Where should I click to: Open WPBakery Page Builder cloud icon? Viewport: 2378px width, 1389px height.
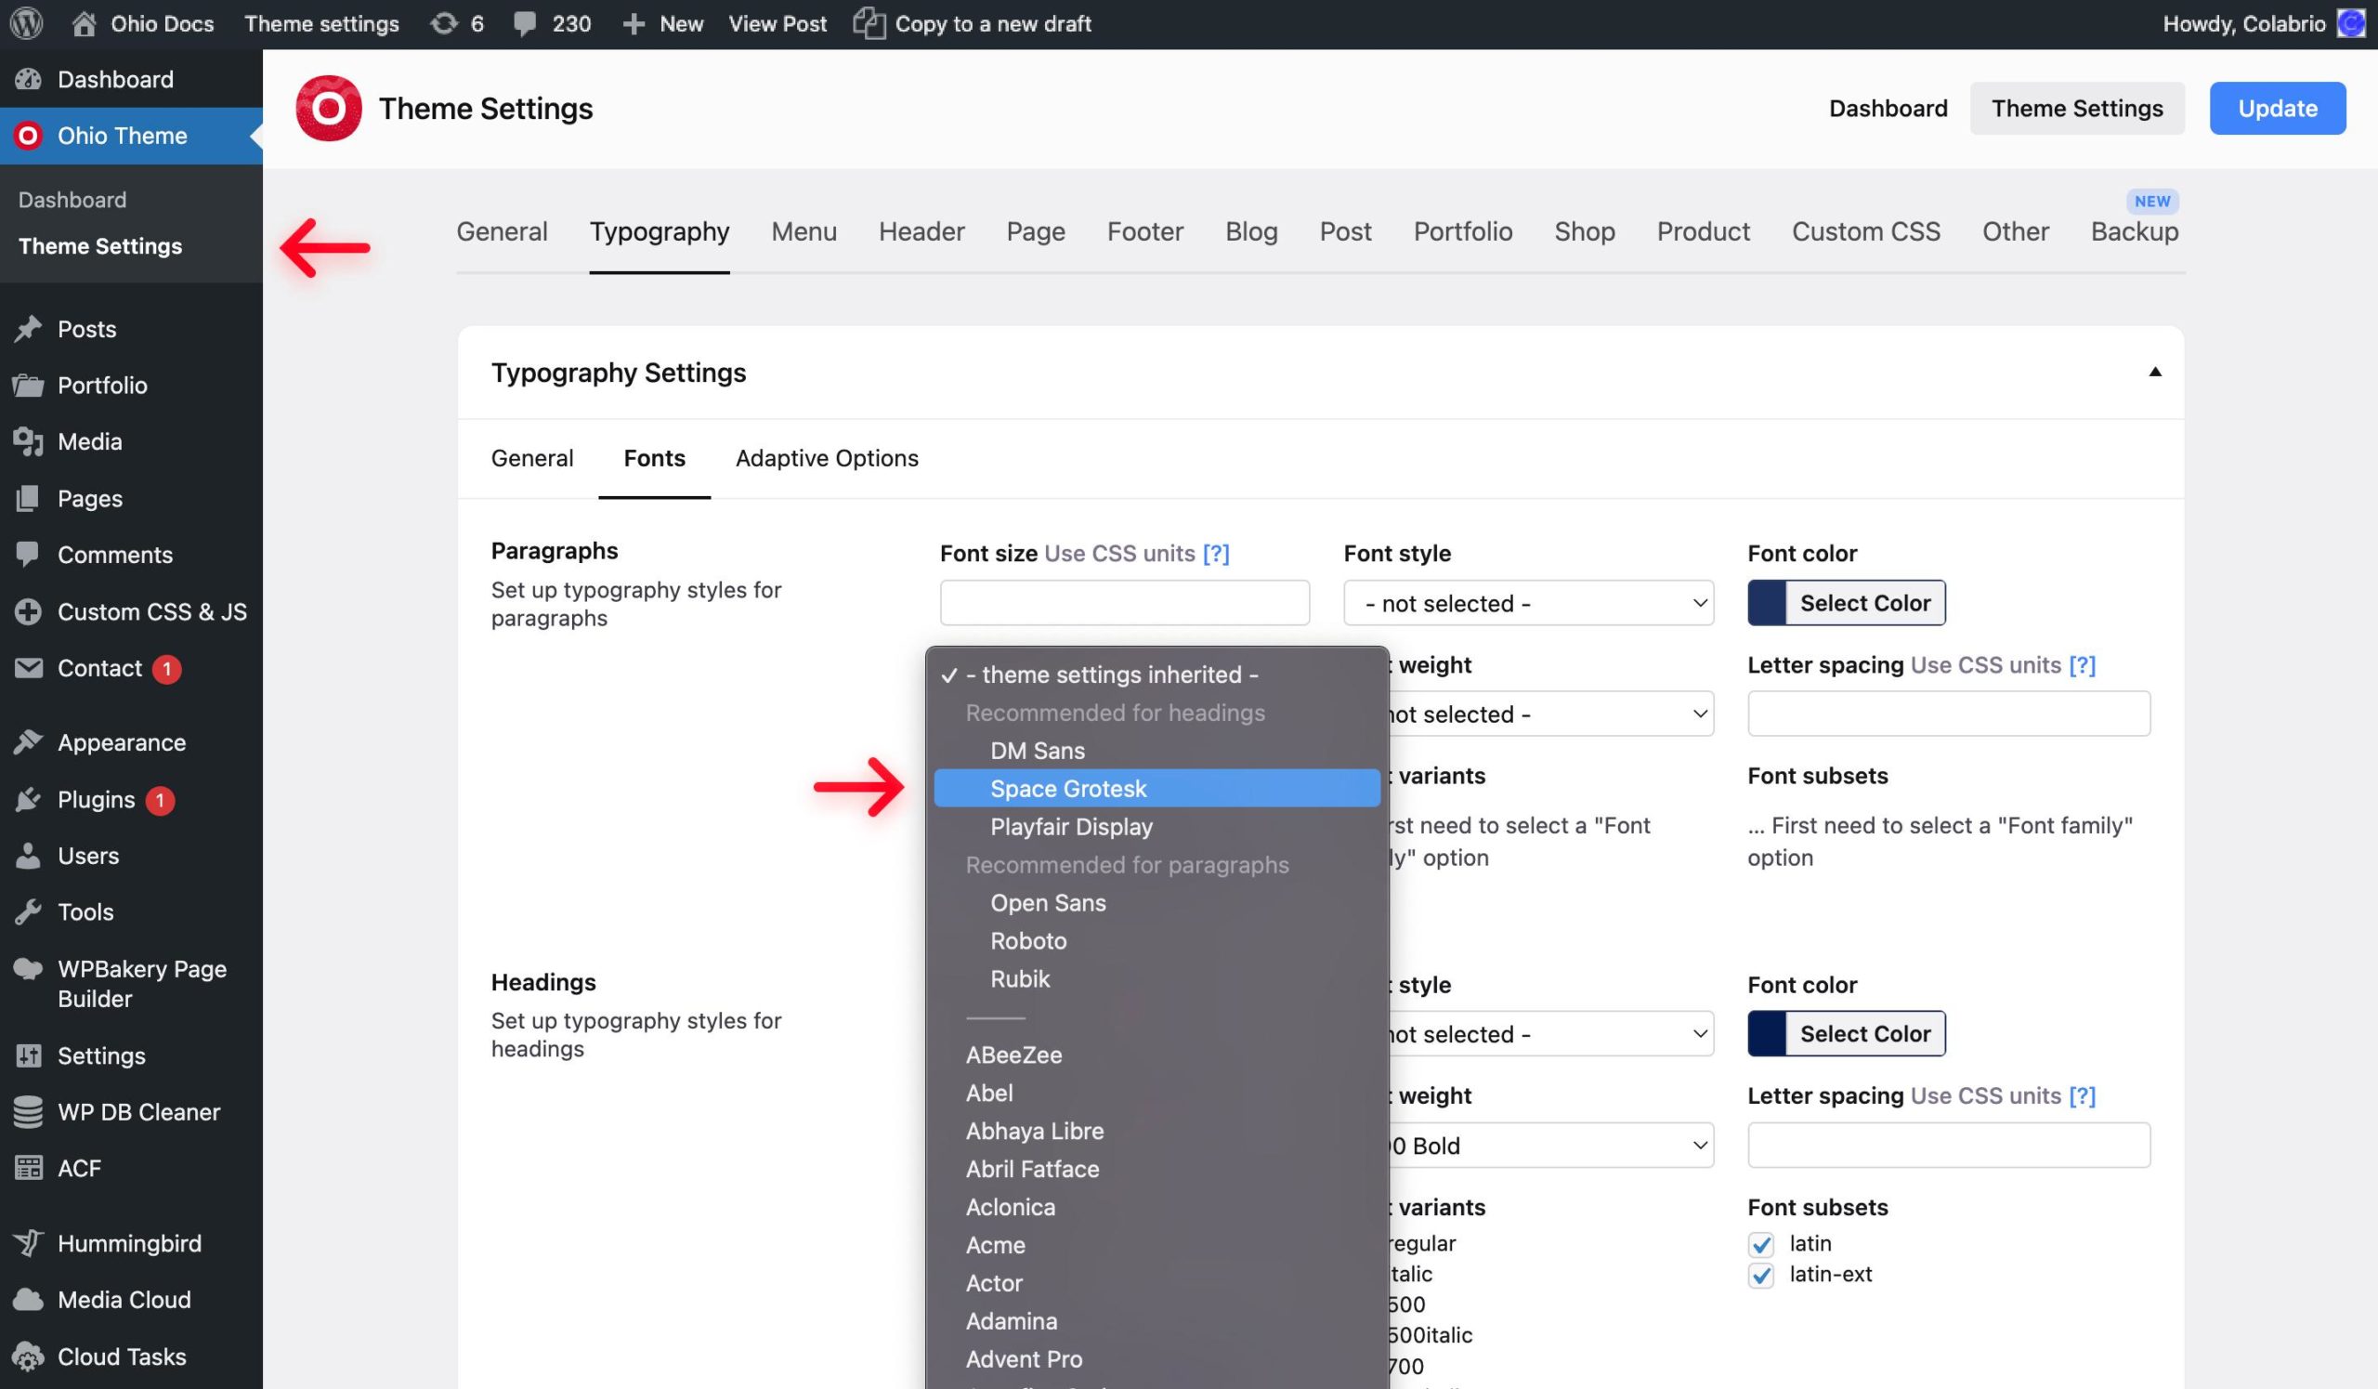(28, 969)
